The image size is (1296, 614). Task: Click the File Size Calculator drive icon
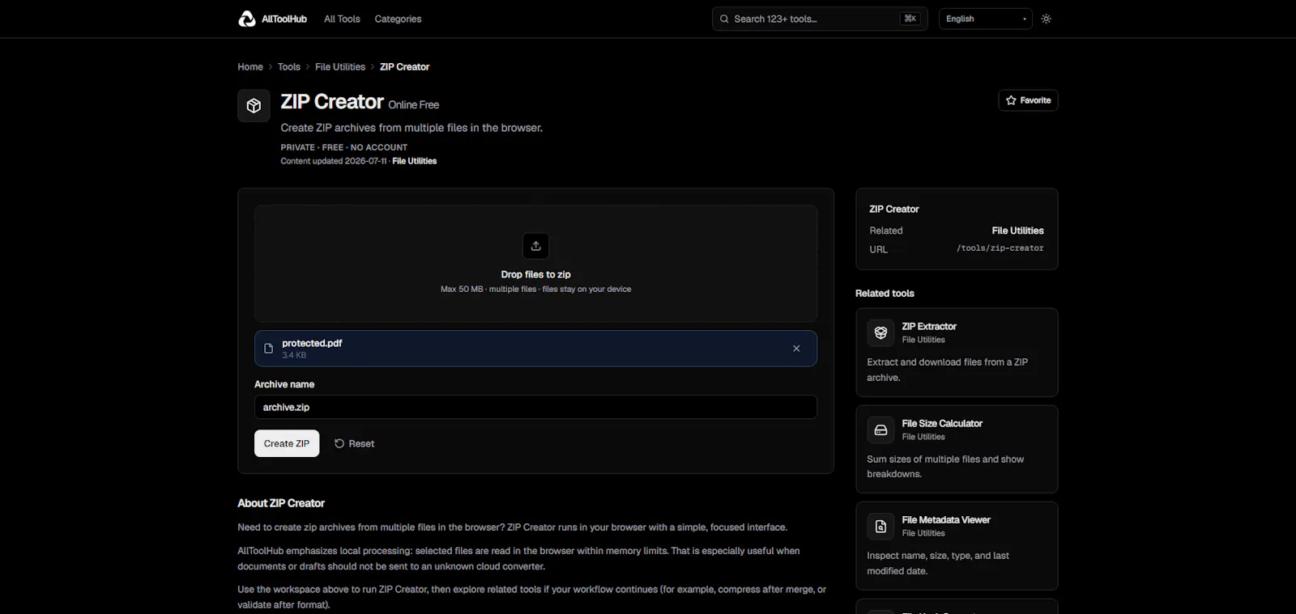tap(880, 430)
